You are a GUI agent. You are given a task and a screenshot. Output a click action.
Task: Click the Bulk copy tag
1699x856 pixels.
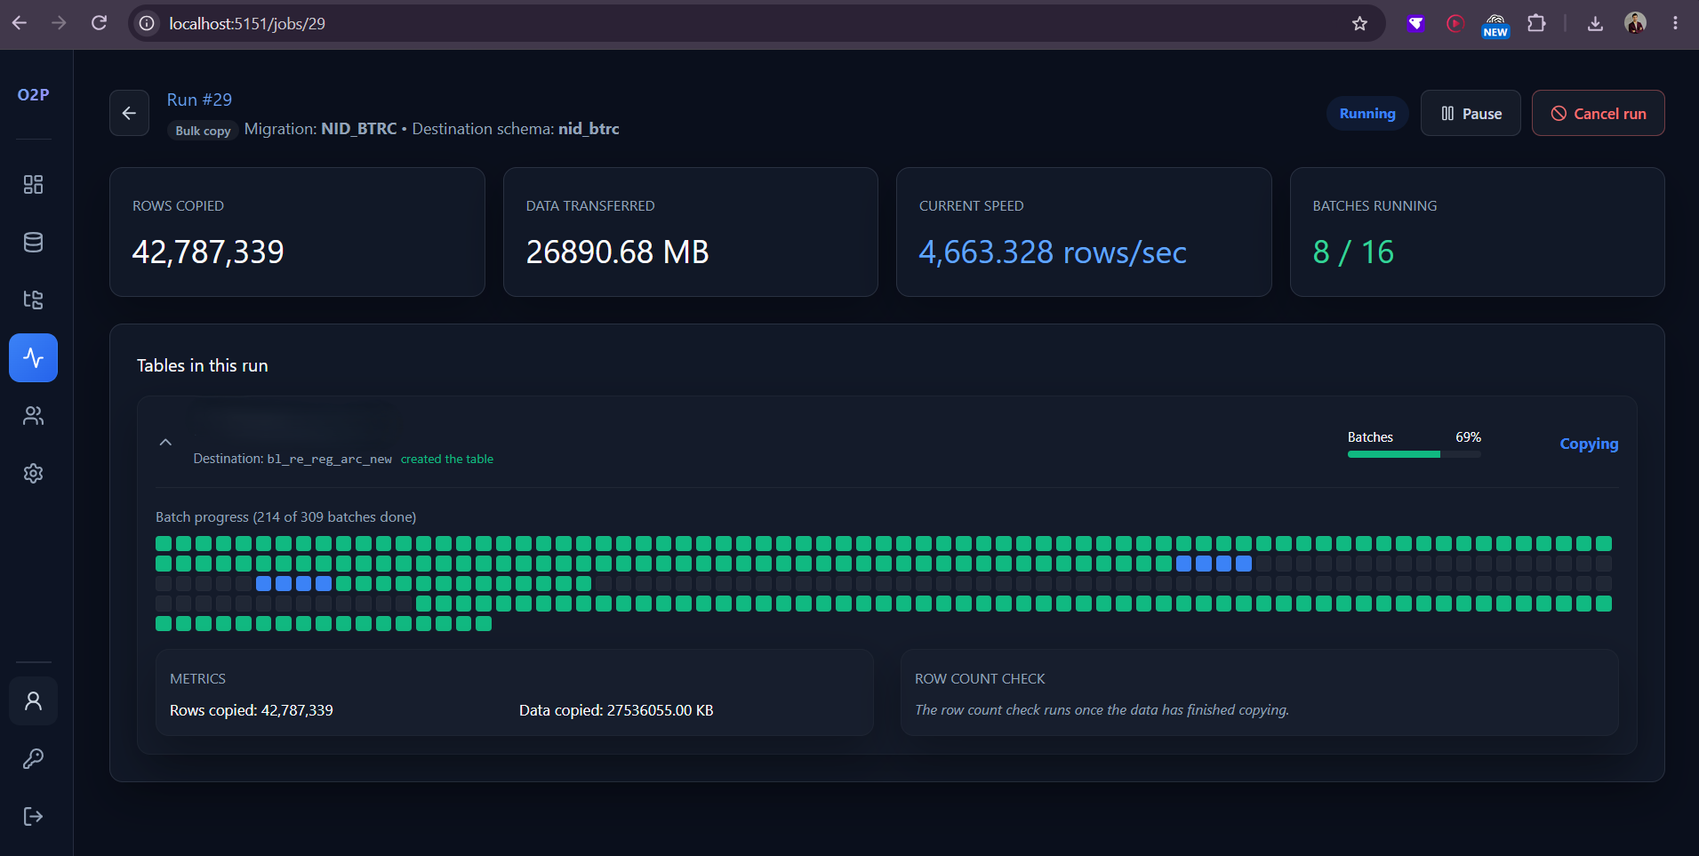click(x=203, y=131)
